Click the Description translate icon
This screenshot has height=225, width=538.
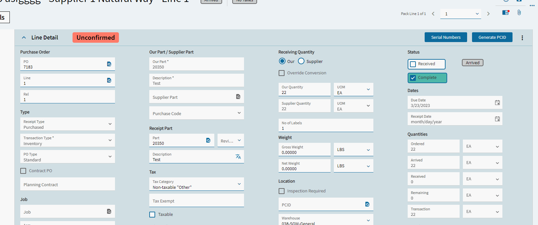(238, 157)
